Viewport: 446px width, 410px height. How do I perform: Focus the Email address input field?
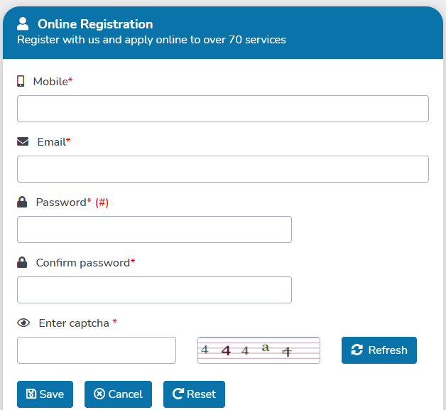click(x=223, y=169)
